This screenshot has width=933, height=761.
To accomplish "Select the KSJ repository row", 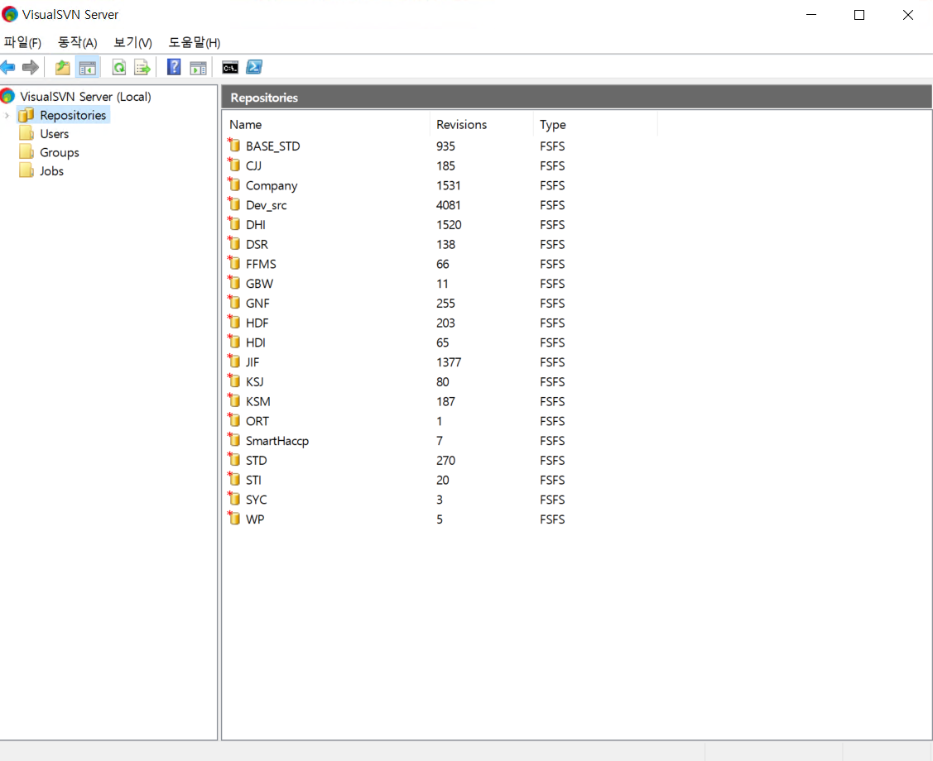I will [x=441, y=381].
